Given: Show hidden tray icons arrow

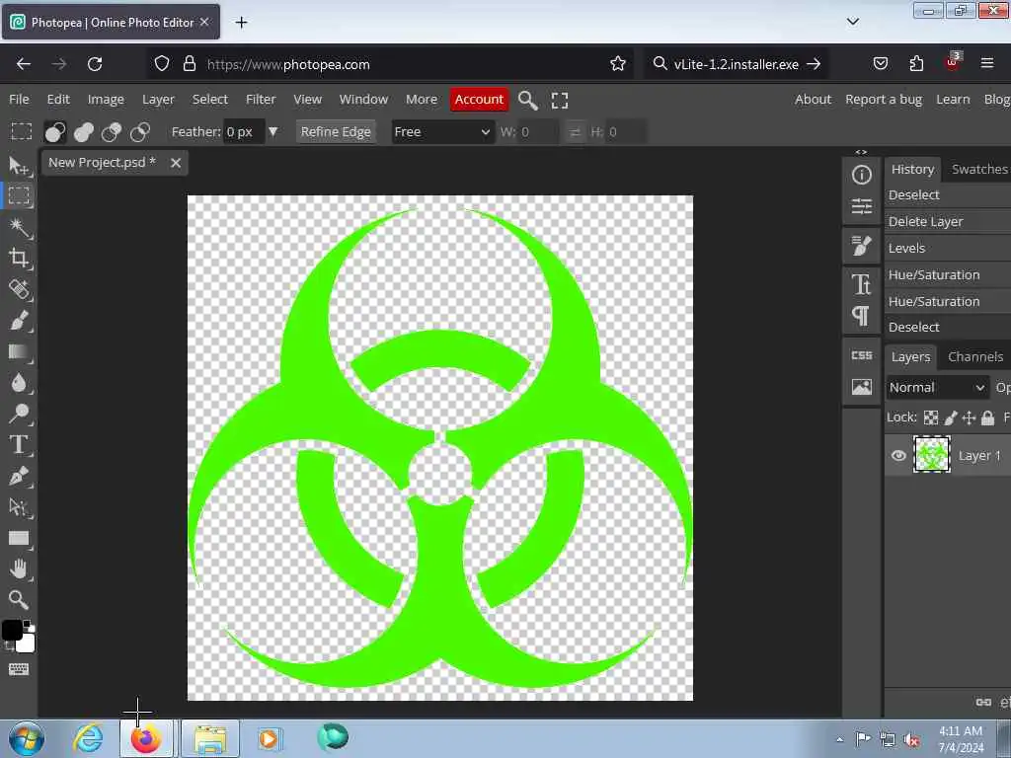Looking at the screenshot, I should click(839, 739).
